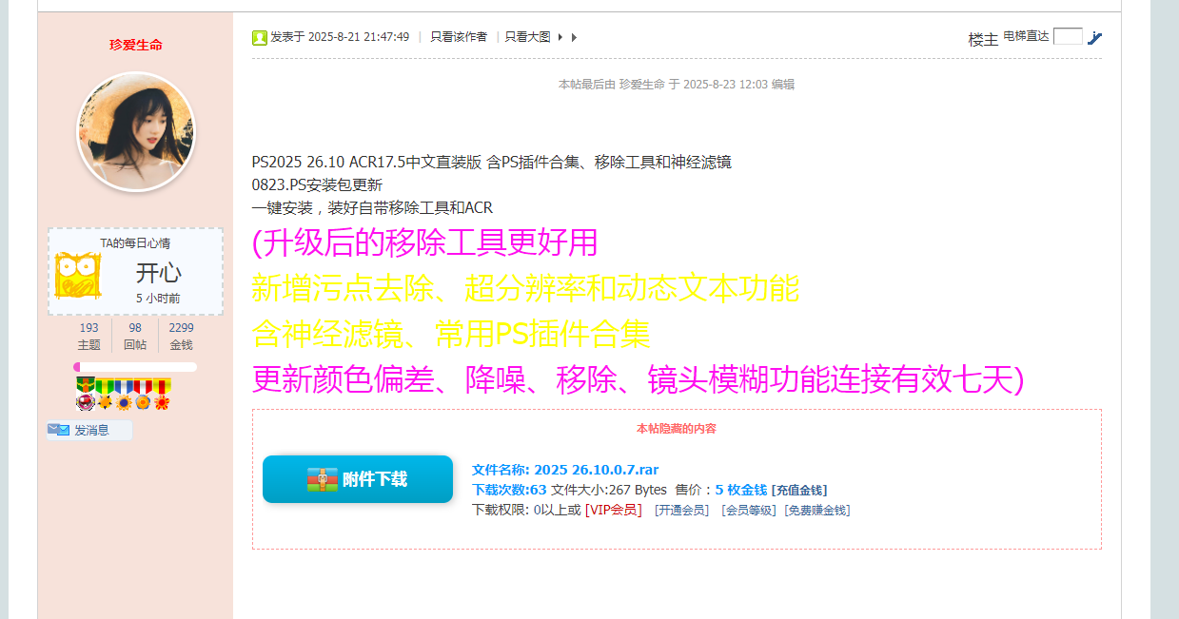Open the 充值金钱 recharge link
1179x619 pixels.
point(799,491)
